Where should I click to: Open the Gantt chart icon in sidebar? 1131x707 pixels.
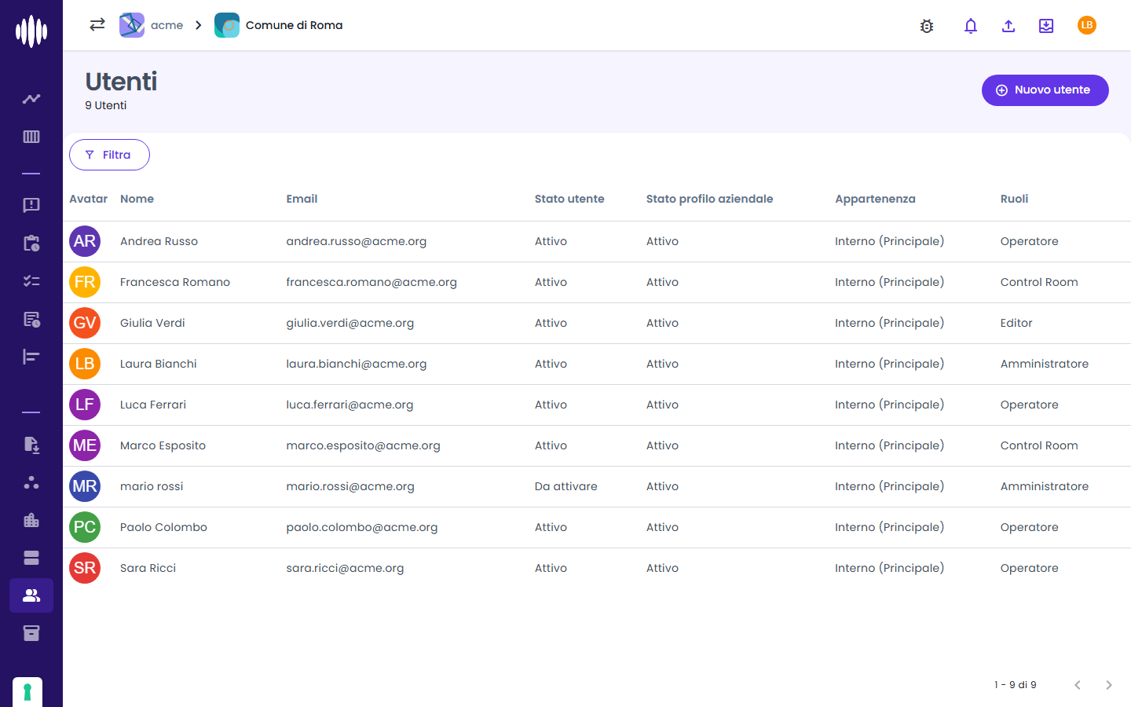click(x=31, y=357)
